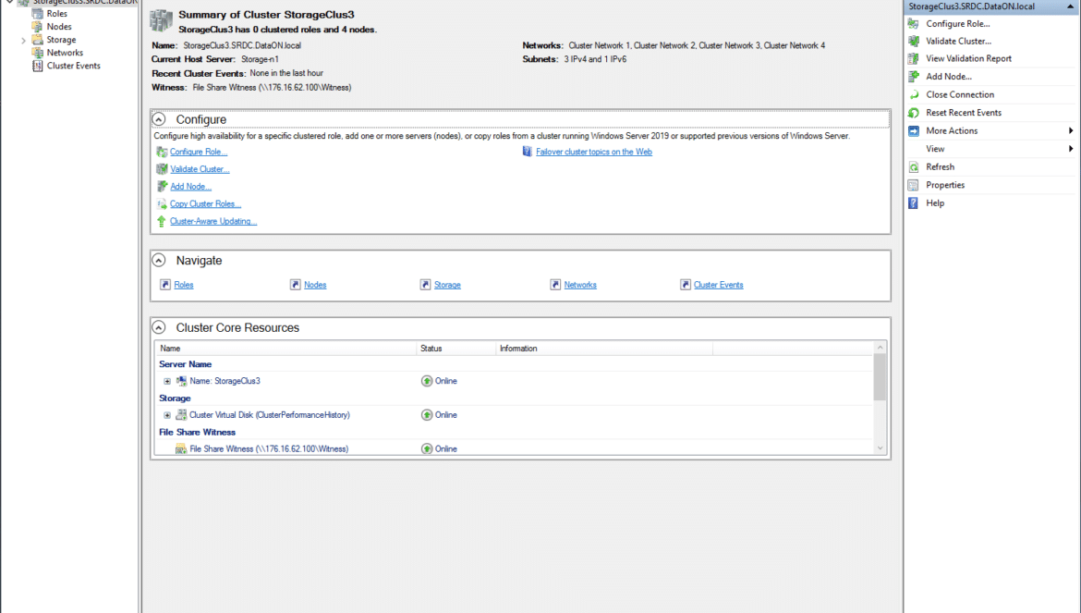Click the Networks icon in the tree
Image resolution: width=1081 pixels, height=613 pixels.
coord(37,53)
